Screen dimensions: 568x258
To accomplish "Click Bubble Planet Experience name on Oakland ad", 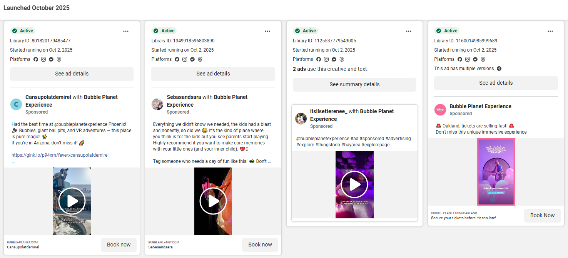I will click(x=480, y=106).
